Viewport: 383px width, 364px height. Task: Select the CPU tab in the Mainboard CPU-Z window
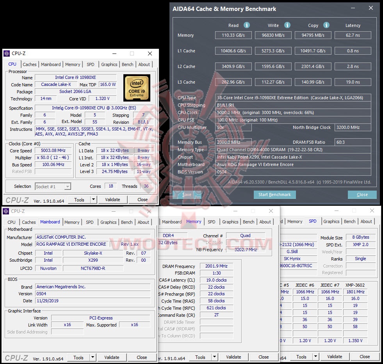tap(11, 222)
